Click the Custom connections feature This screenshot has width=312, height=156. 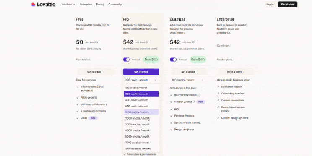coord(233,100)
